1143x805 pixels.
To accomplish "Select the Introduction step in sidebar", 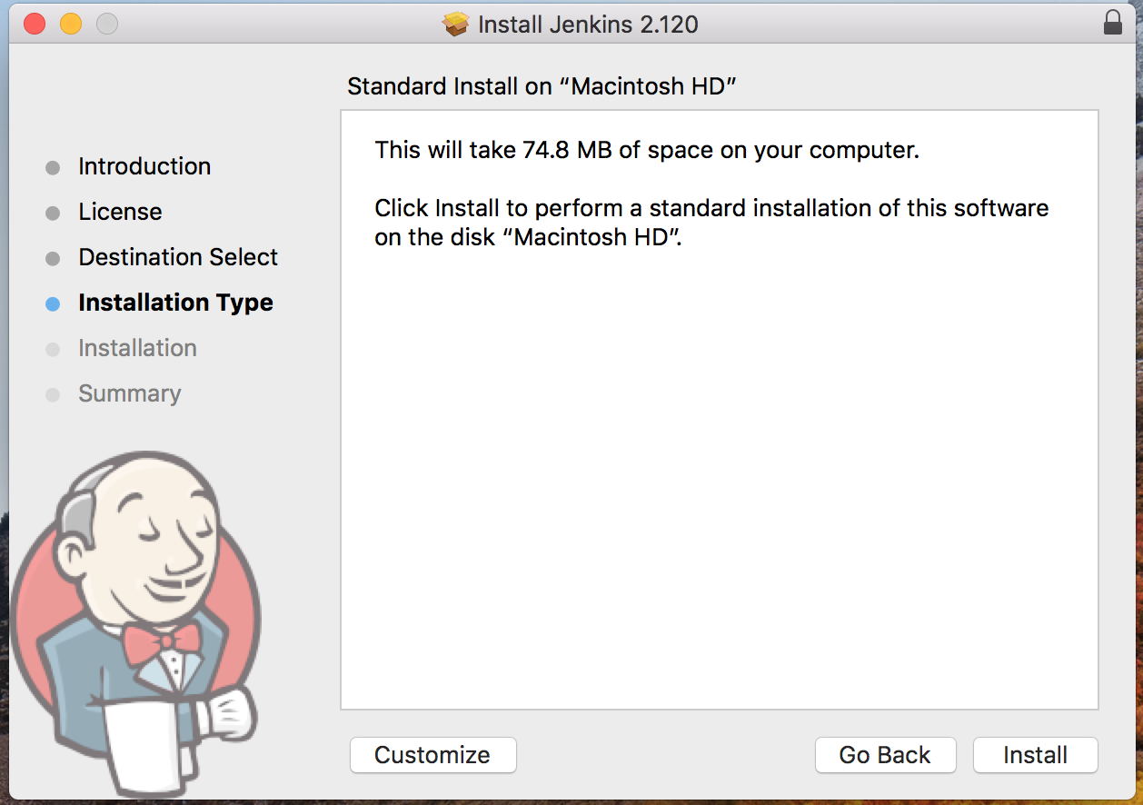I will coord(144,166).
